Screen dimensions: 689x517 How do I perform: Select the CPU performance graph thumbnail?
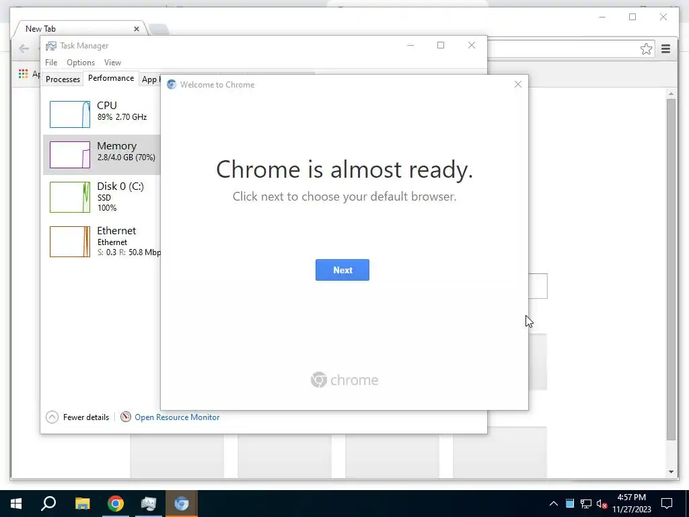pyautogui.click(x=70, y=114)
